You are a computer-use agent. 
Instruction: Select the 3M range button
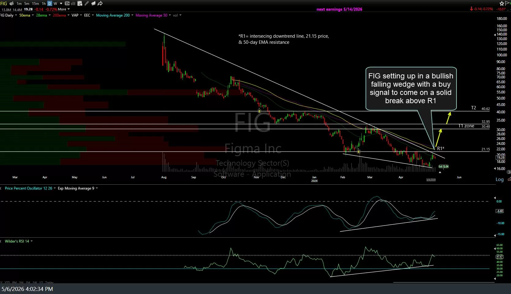click(x=21, y=282)
